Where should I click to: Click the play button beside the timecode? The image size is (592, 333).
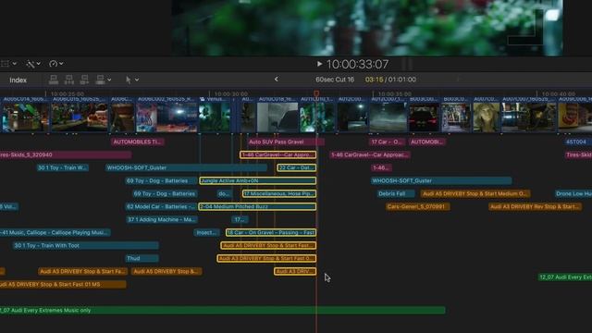(x=319, y=64)
